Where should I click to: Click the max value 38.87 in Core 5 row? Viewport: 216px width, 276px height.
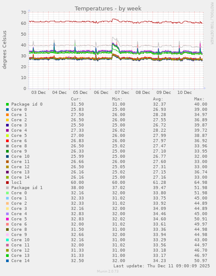(201, 136)
